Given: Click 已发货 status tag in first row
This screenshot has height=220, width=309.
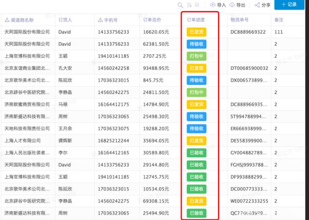Looking at the screenshot, I should point(197,32).
